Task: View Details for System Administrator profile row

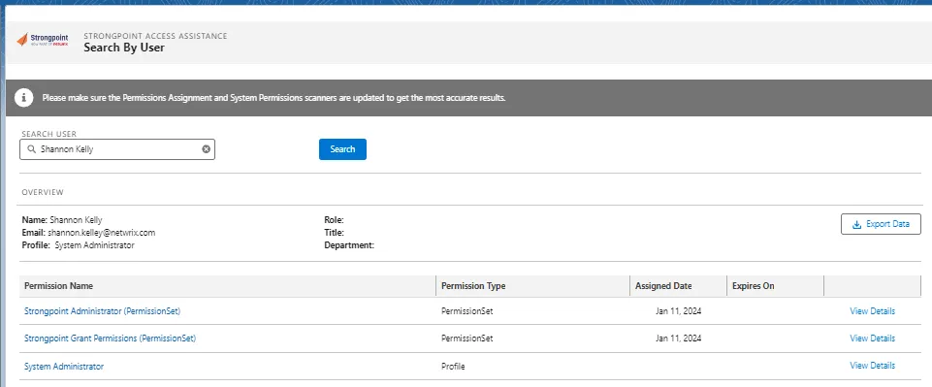Action: pyautogui.click(x=872, y=366)
